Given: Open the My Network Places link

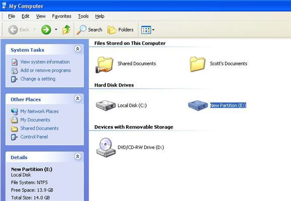Looking at the screenshot, I should click(39, 111).
